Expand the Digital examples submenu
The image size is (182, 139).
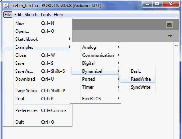(96, 63)
